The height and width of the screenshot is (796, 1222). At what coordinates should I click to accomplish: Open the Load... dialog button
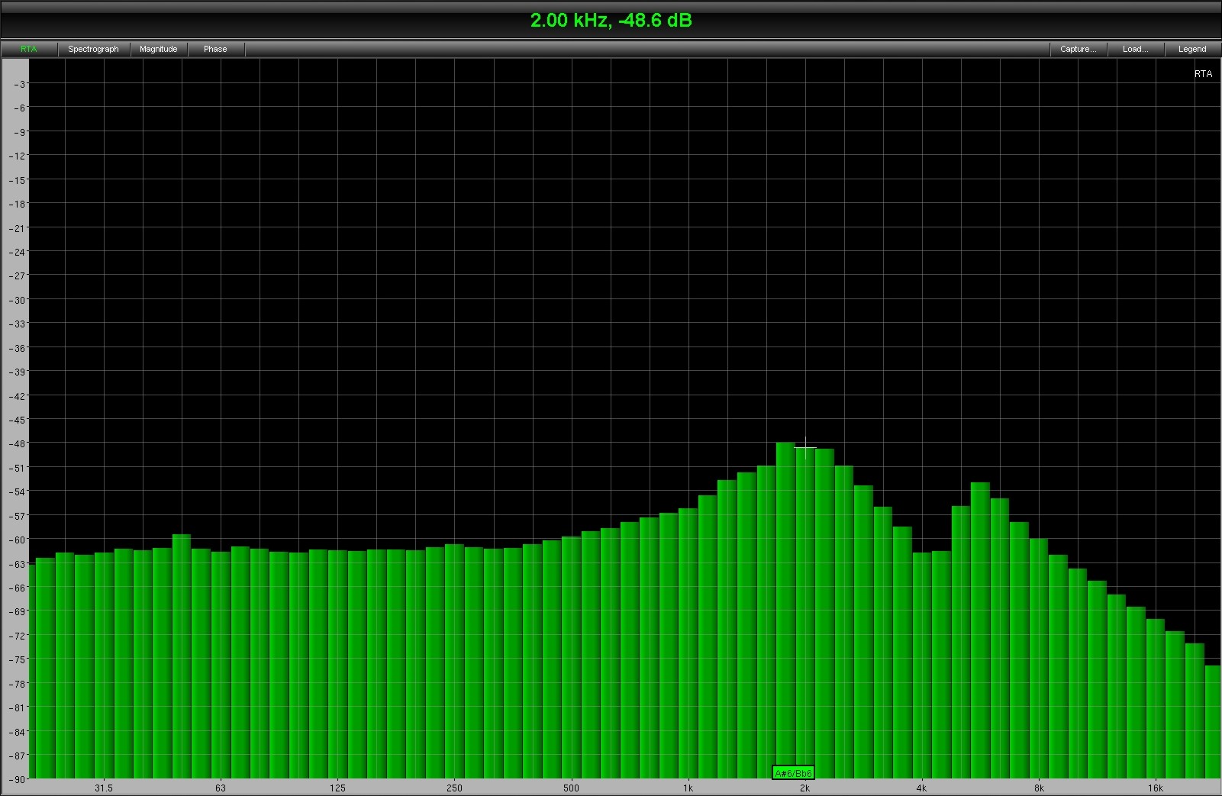tap(1135, 49)
